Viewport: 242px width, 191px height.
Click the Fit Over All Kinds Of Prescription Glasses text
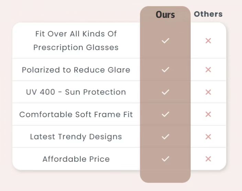point(76,41)
